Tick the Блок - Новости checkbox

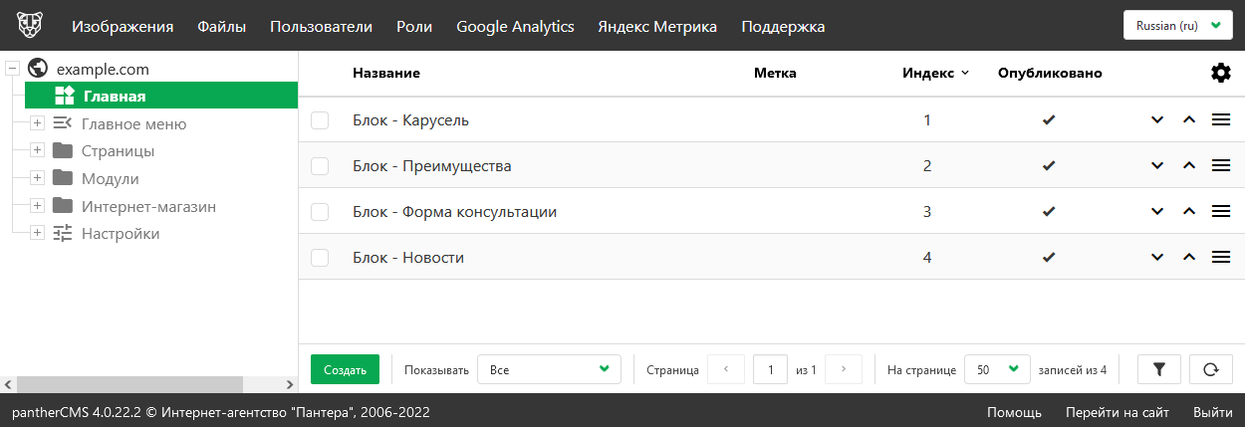click(x=320, y=258)
